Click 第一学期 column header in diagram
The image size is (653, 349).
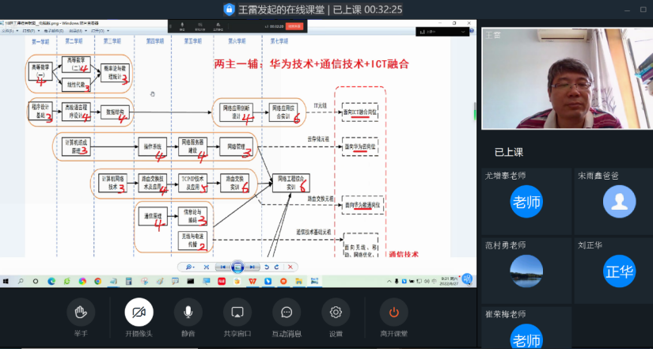pyautogui.click(x=40, y=41)
